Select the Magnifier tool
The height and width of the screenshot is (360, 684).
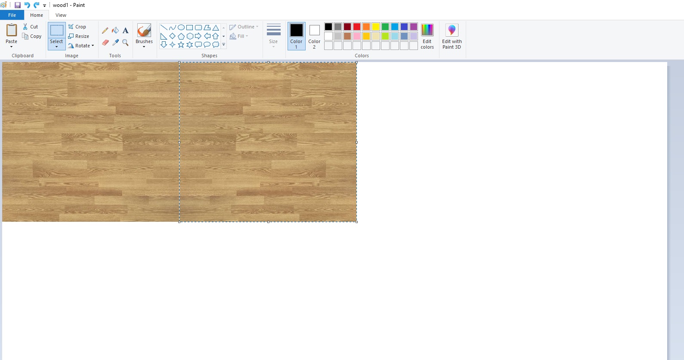pyautogui.click(x=126, y=43)
